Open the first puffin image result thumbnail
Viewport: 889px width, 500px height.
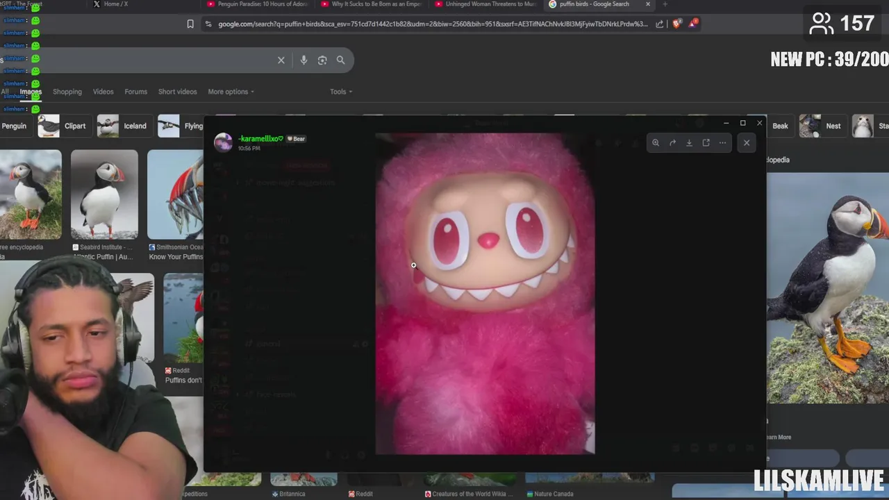[31, 194]
